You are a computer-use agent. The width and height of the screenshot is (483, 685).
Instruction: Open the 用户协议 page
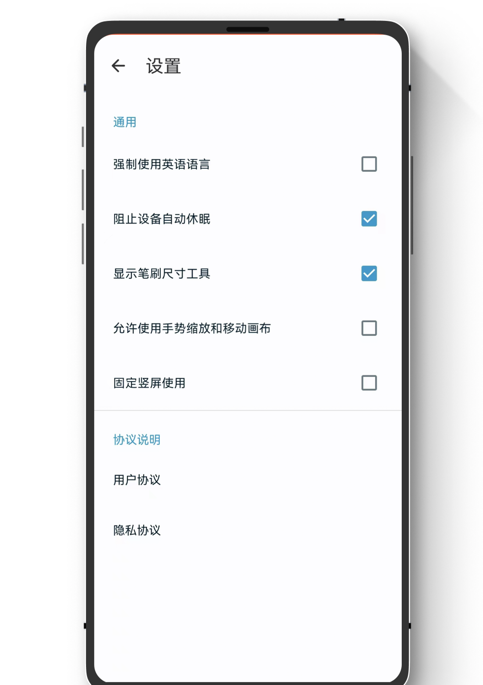pyautogui.click(x=248, y=480)
